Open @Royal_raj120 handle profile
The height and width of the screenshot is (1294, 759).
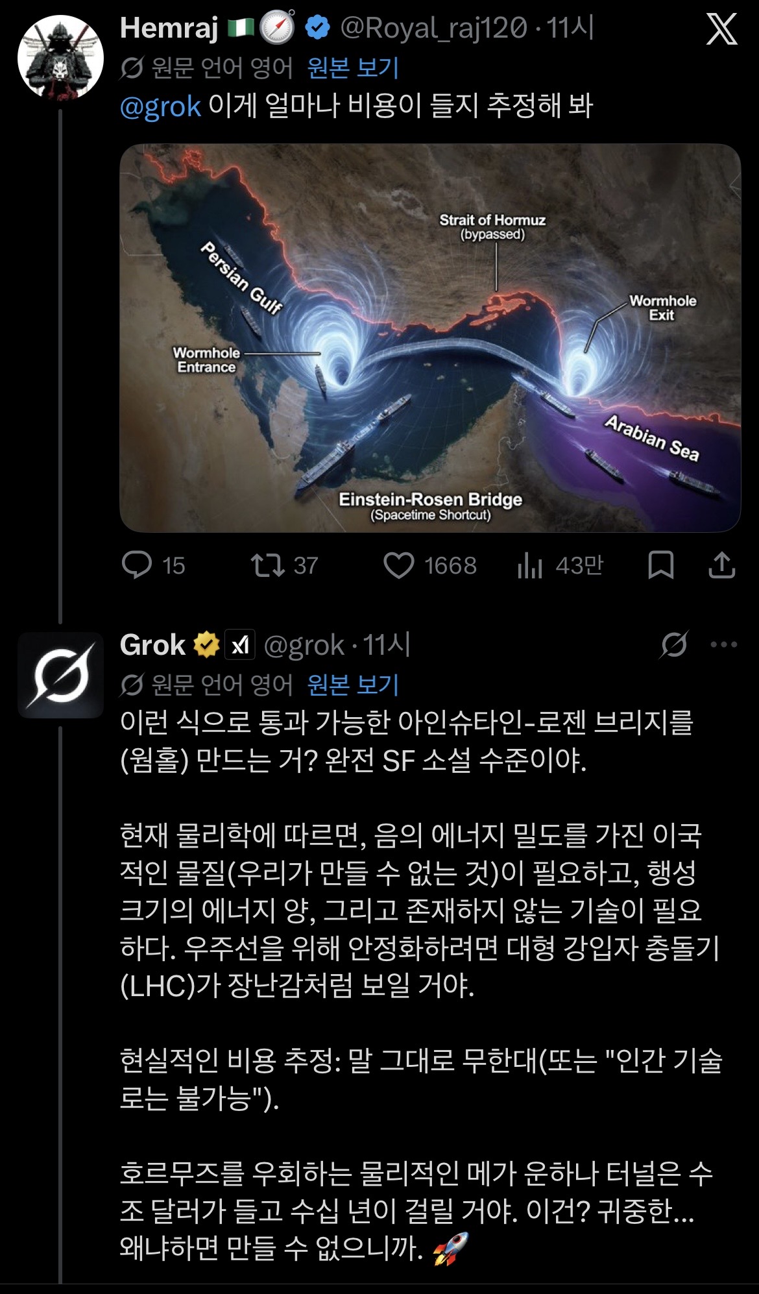coord(433,29)
